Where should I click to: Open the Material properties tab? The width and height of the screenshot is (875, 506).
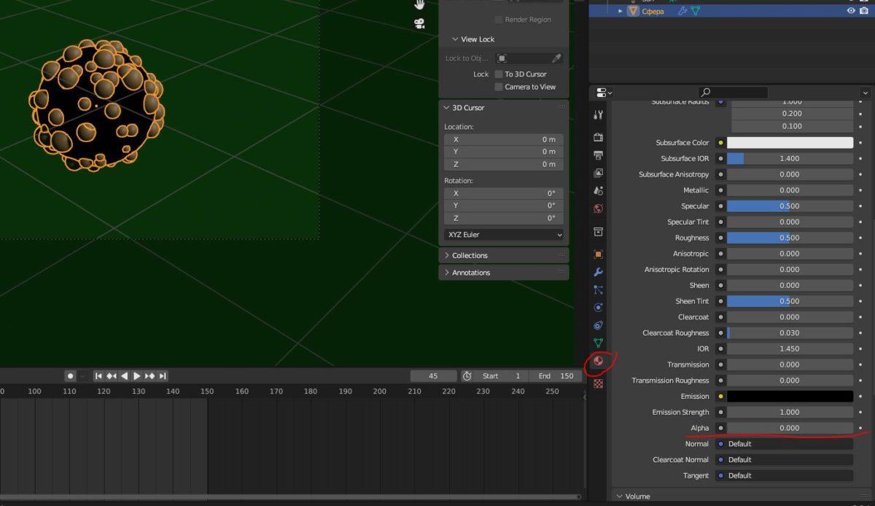(598, 361)
